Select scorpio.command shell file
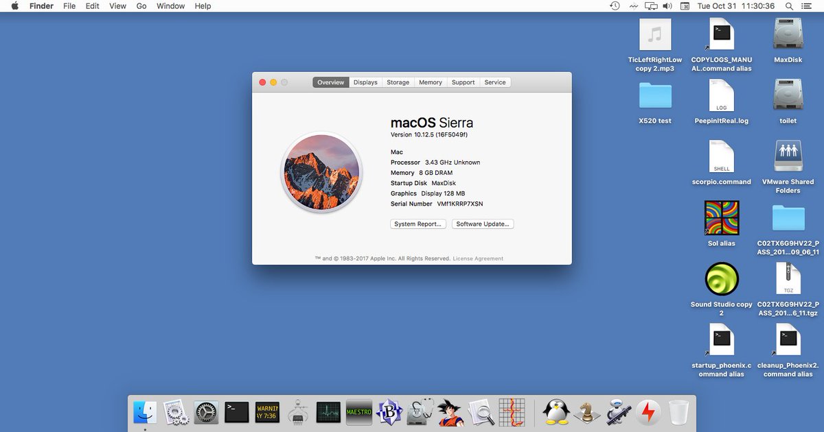The width and height of the screenshot is (824, 432). point(722,156)
